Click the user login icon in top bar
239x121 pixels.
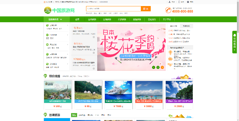(x=170, y=2)
